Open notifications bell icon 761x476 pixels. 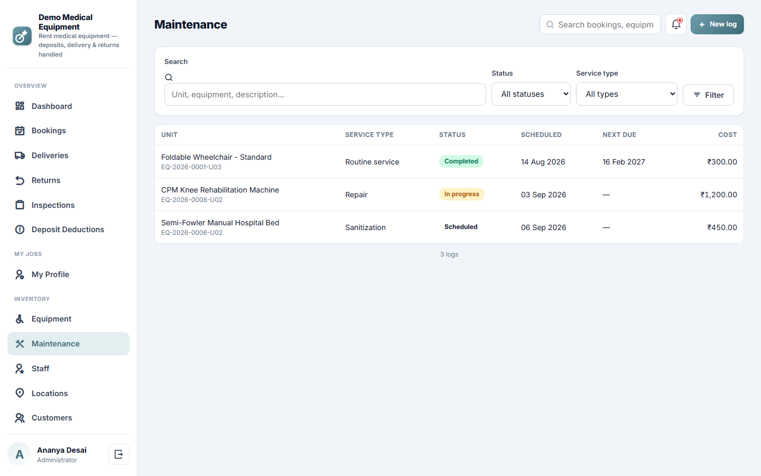coord(676,24)
